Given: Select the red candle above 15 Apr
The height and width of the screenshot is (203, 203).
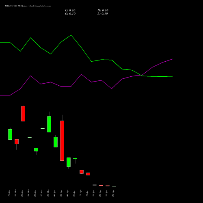Looking at the screenshot, I should click(x=88, y=174).
